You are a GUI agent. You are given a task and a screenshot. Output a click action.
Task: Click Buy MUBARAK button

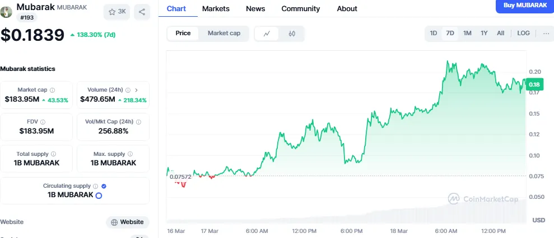(525, 6)
